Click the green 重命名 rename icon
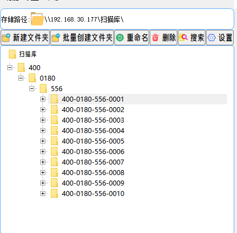 (x=120, y=38)
